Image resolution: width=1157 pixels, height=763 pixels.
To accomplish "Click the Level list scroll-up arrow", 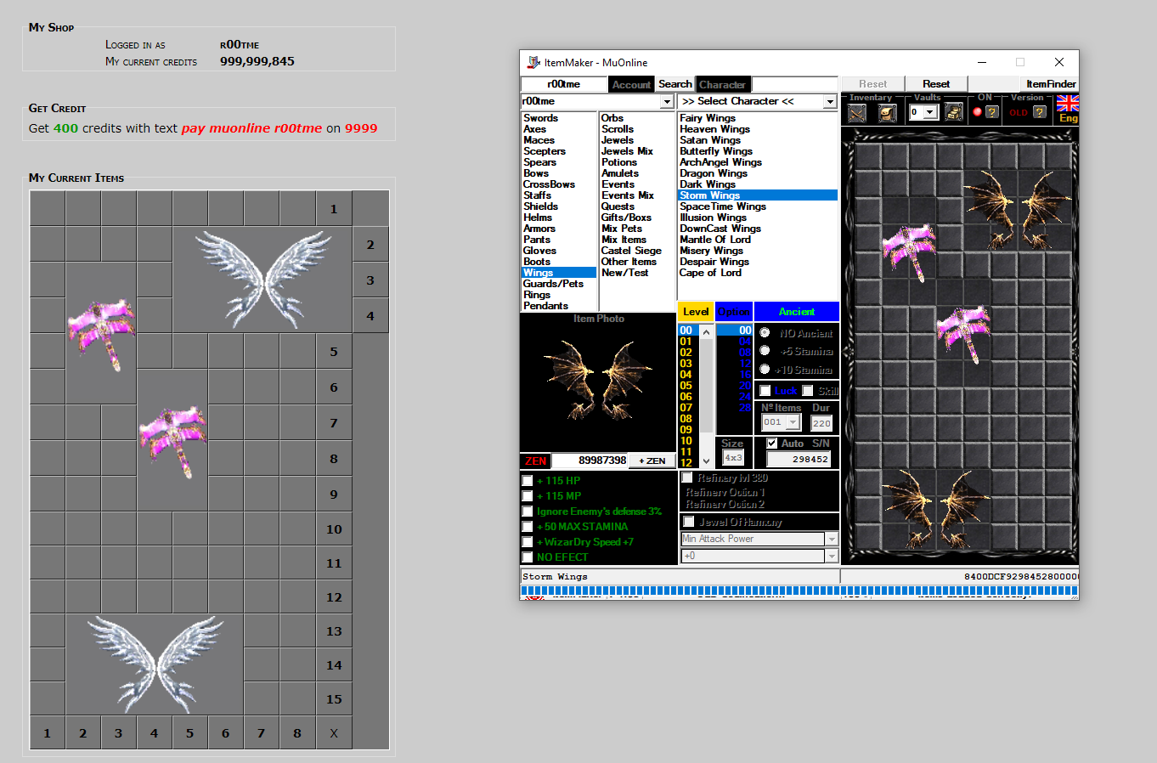I will pyautogui.click(x=706, y=332).
